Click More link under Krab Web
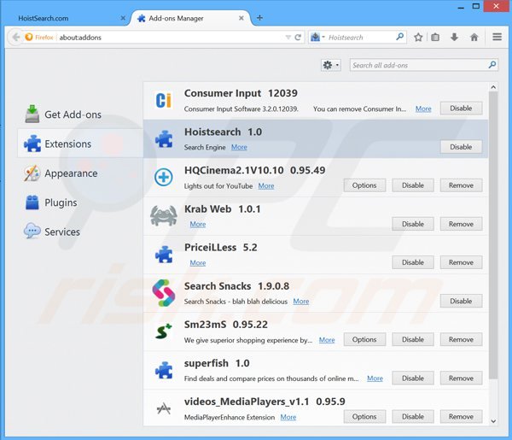 click(x=198, y=224)
